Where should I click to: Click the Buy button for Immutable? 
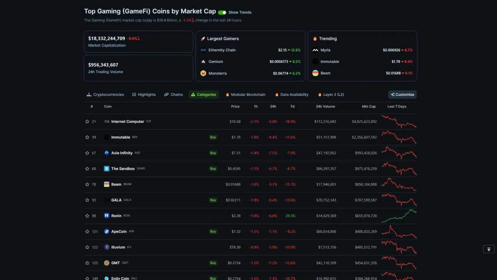(213, 137)
